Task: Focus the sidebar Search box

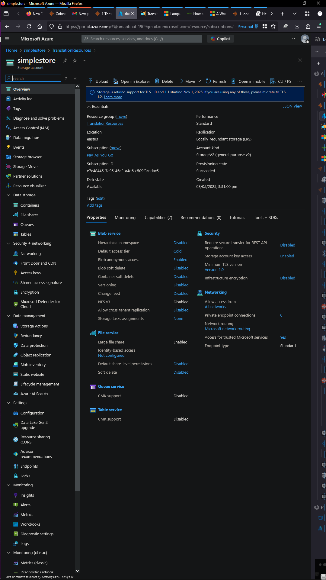Action: 33,78
